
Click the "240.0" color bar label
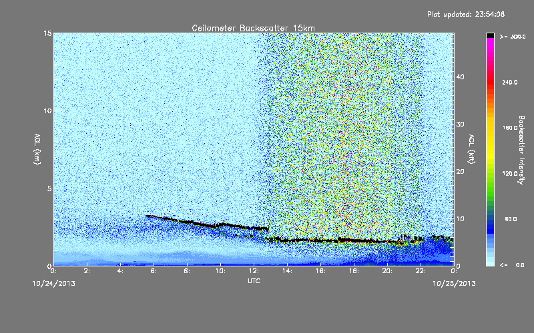coord(510,83)
